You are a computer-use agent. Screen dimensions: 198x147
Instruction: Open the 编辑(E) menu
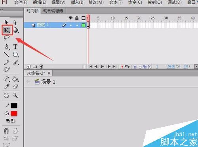coord(40,2)
